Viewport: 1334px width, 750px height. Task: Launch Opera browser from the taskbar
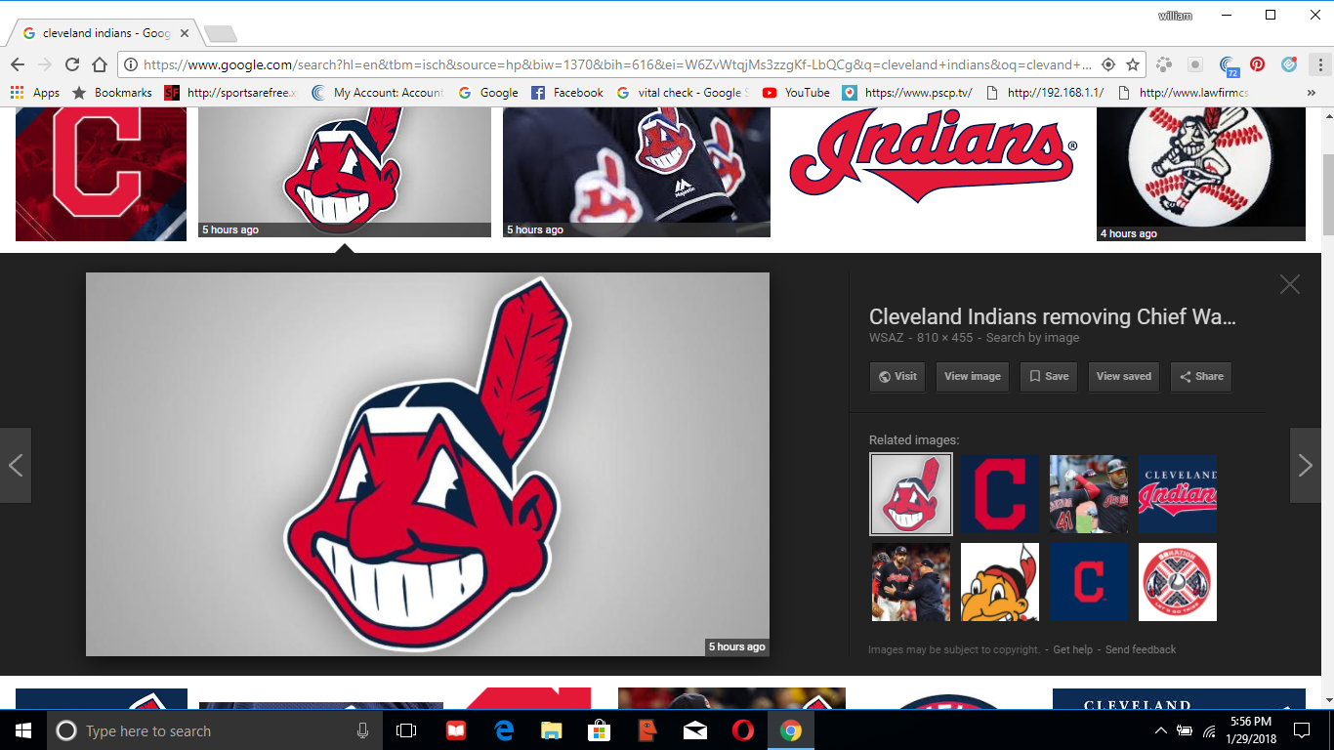click(743, 730)
